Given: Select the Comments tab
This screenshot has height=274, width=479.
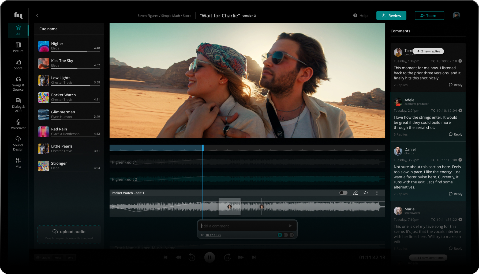Looking at the screenshot, I should (400, 31).
